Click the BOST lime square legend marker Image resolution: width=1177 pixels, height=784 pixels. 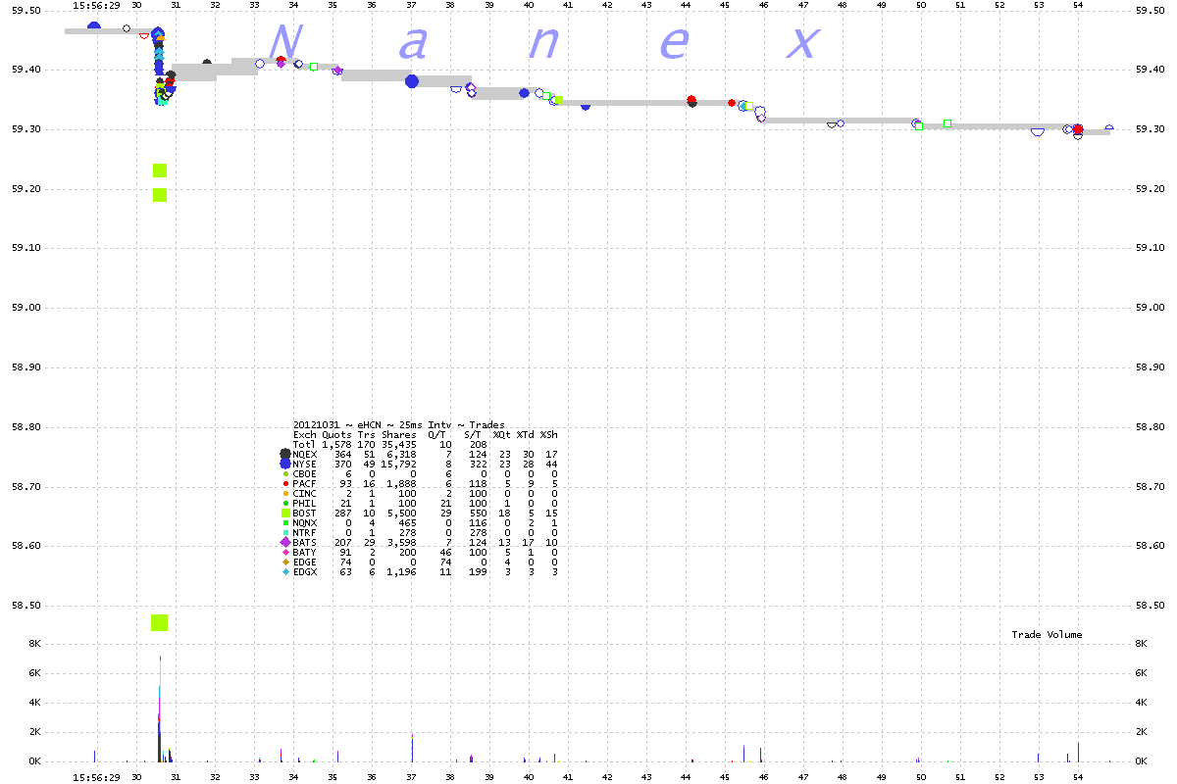[x=285, y=513]
